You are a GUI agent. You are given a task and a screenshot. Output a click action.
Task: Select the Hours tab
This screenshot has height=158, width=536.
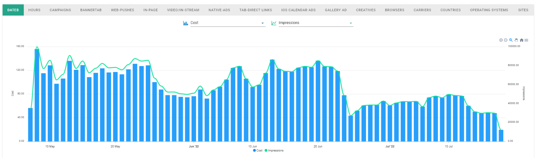tap(34, 10)
